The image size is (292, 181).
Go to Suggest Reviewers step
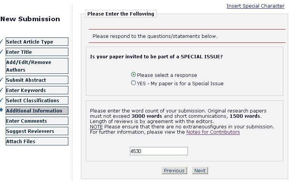coord(37,131)
